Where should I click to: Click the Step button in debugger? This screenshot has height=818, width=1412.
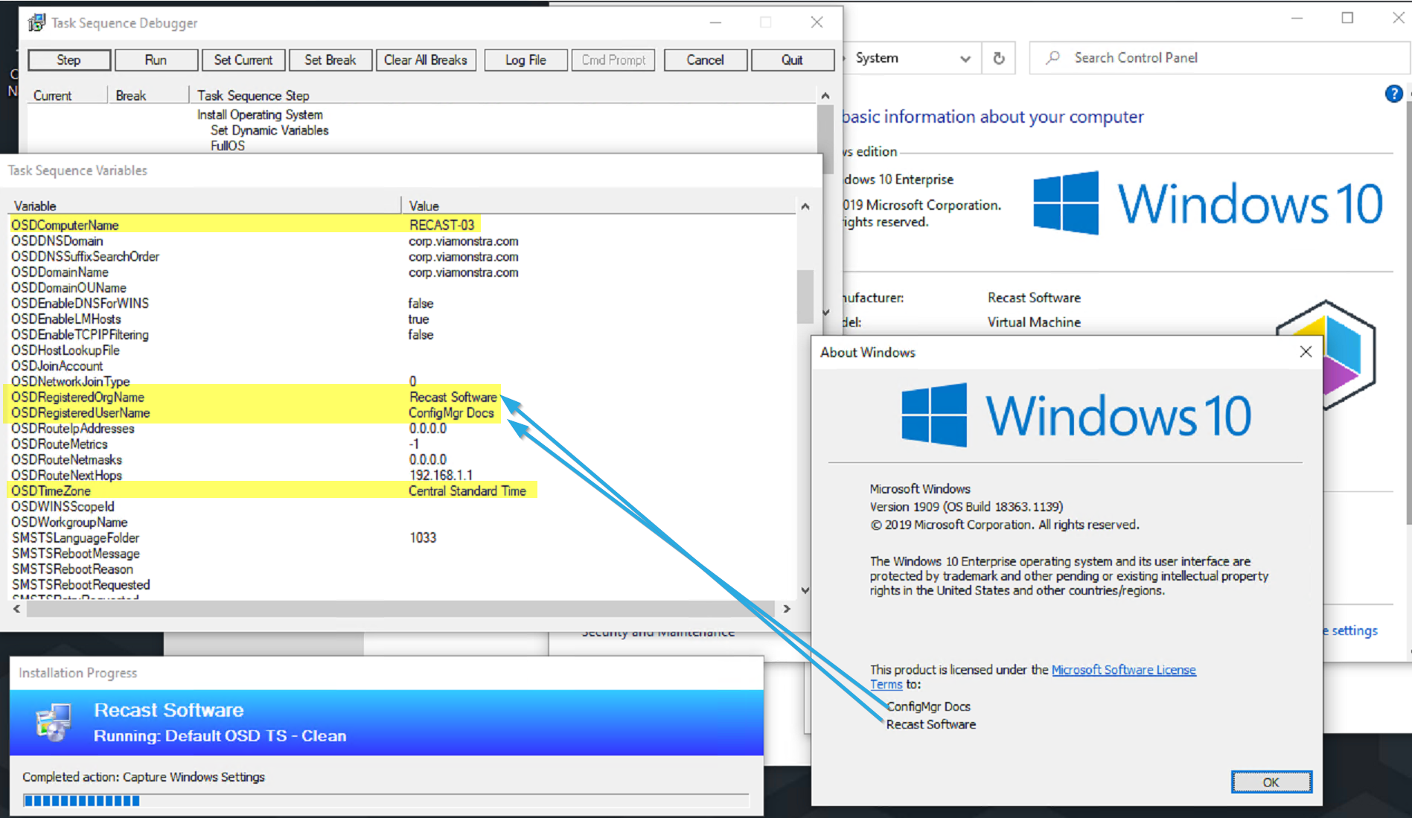(69, 60)
